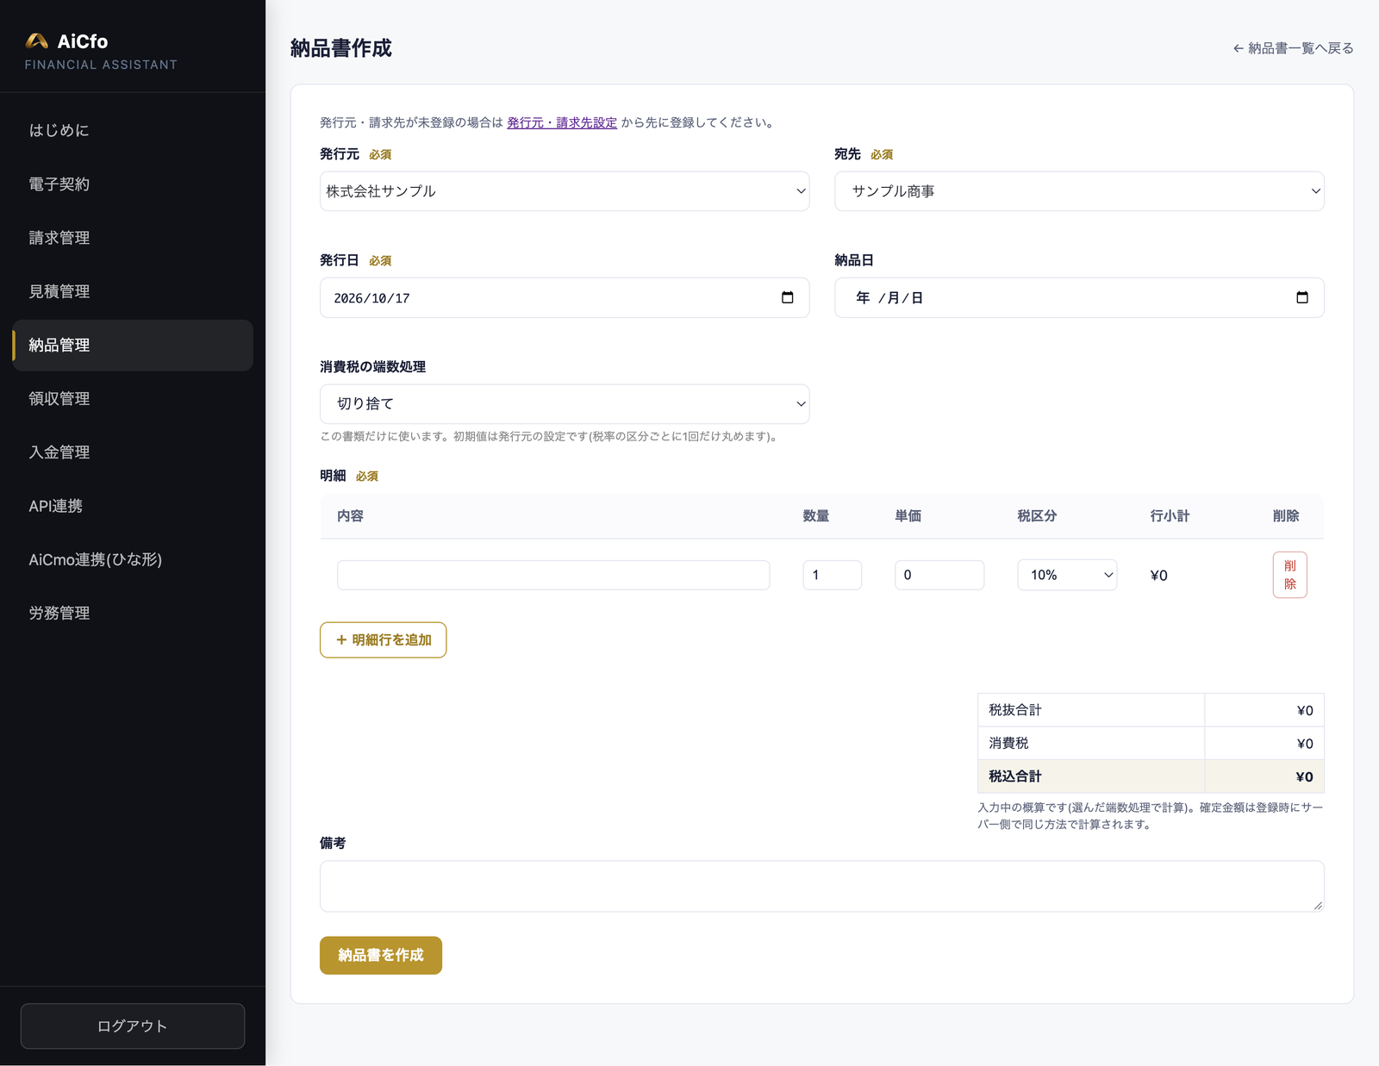Return via 納品書一覧へ戻る link

click(x=1293, y=48)
